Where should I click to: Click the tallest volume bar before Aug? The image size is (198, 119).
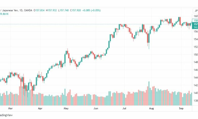point(149,93)
